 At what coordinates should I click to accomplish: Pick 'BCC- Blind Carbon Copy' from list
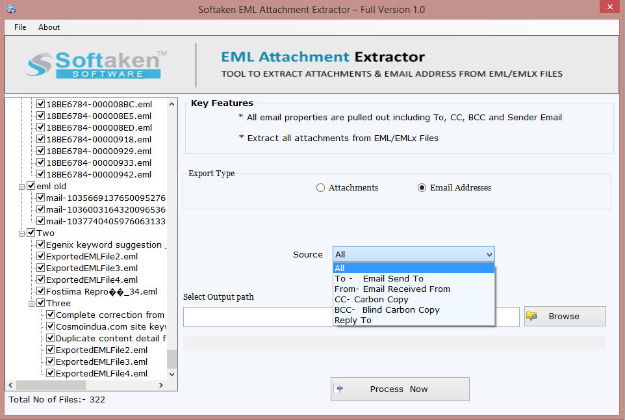[387, 309]
